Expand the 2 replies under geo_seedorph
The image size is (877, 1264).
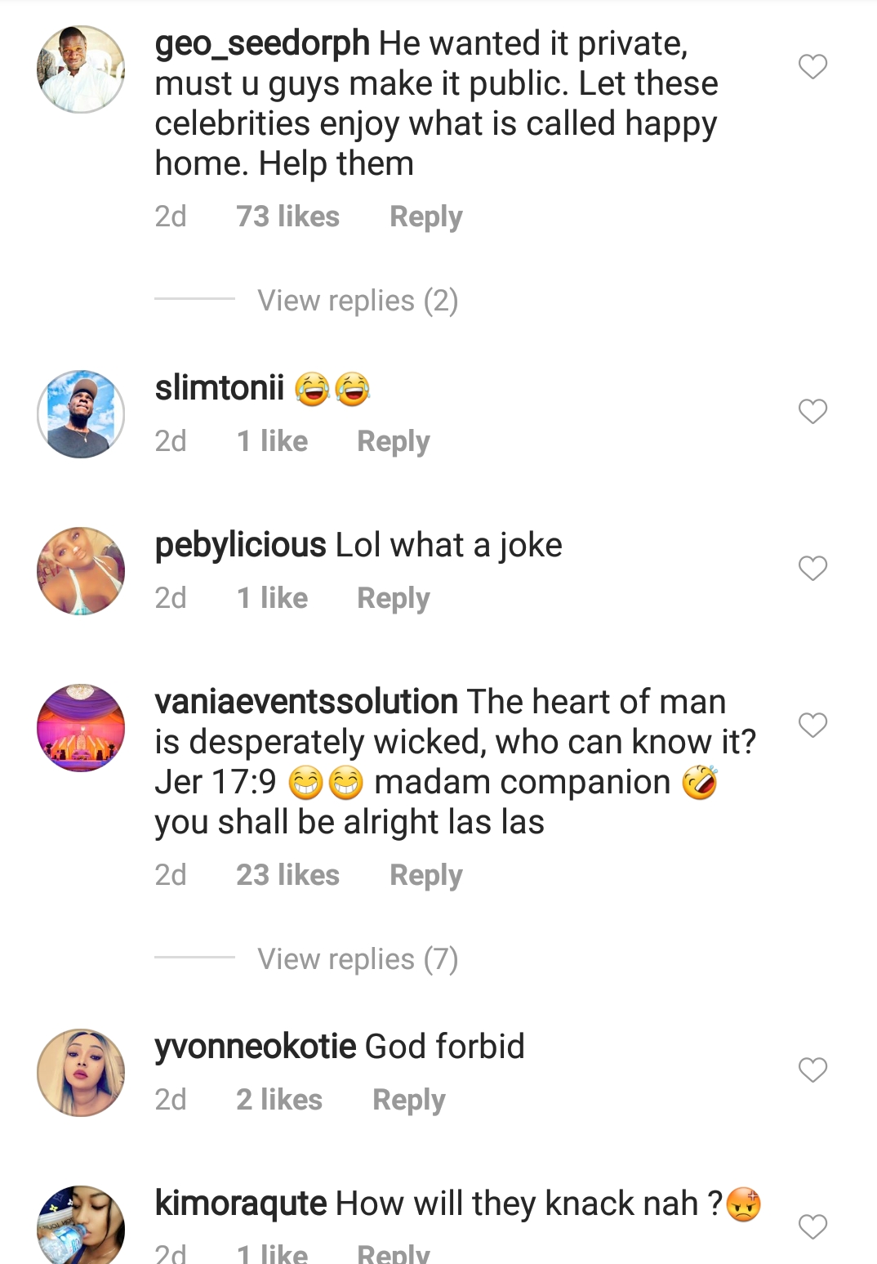pyautogui.click(x=358, y=301)
